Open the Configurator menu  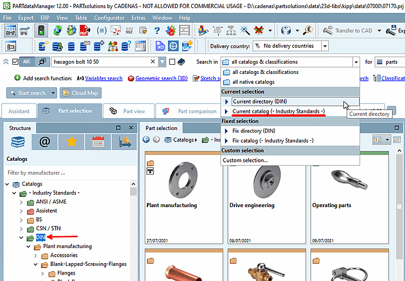click(109, 18)
